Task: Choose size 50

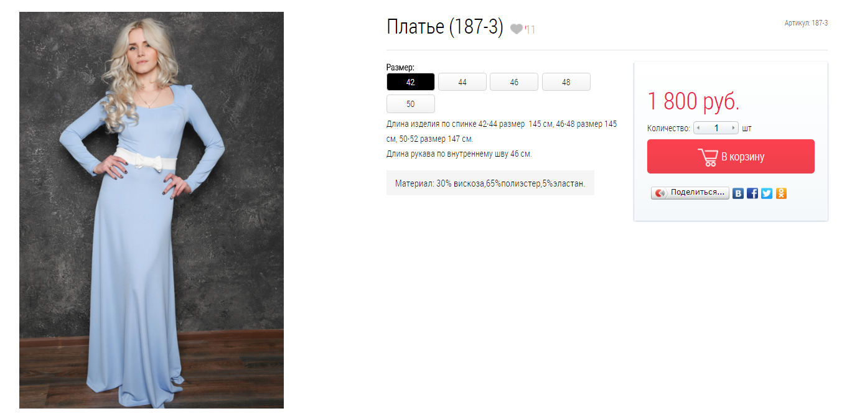Action: click(410, 104)
